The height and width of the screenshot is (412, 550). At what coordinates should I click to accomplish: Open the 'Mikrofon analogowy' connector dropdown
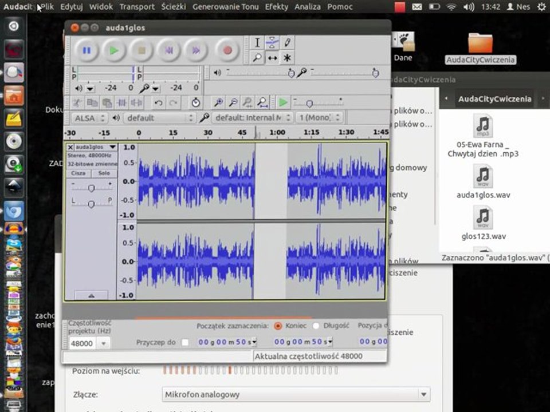tap(296, 394)
